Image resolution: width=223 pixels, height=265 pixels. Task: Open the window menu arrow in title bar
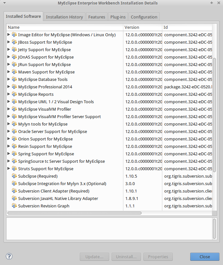tap(5, 3)
